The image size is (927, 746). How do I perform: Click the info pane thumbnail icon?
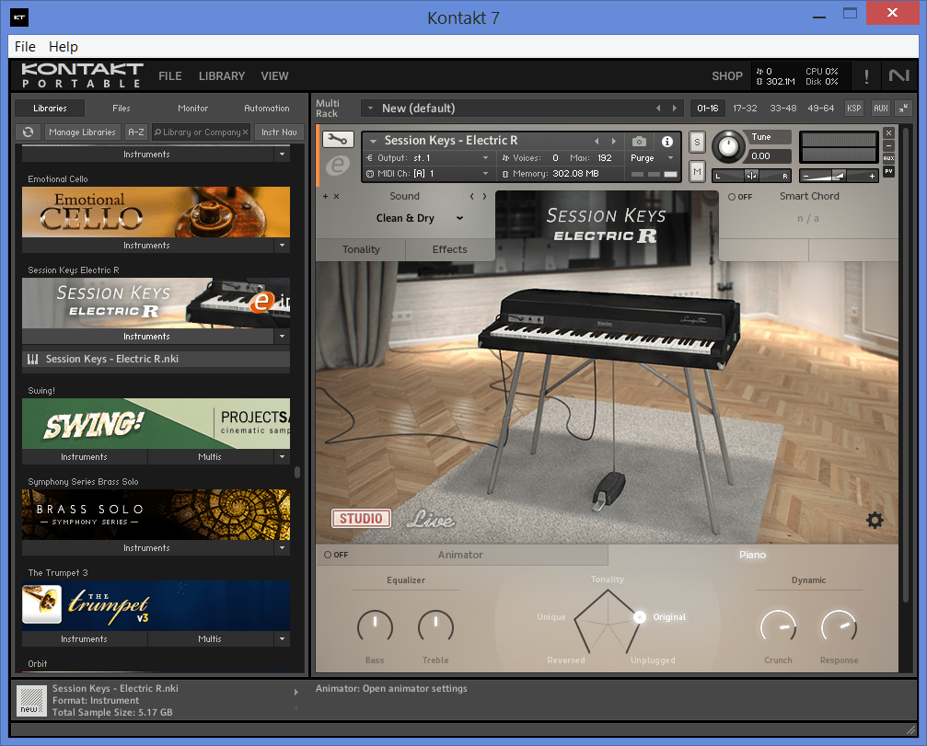(30, 701)
